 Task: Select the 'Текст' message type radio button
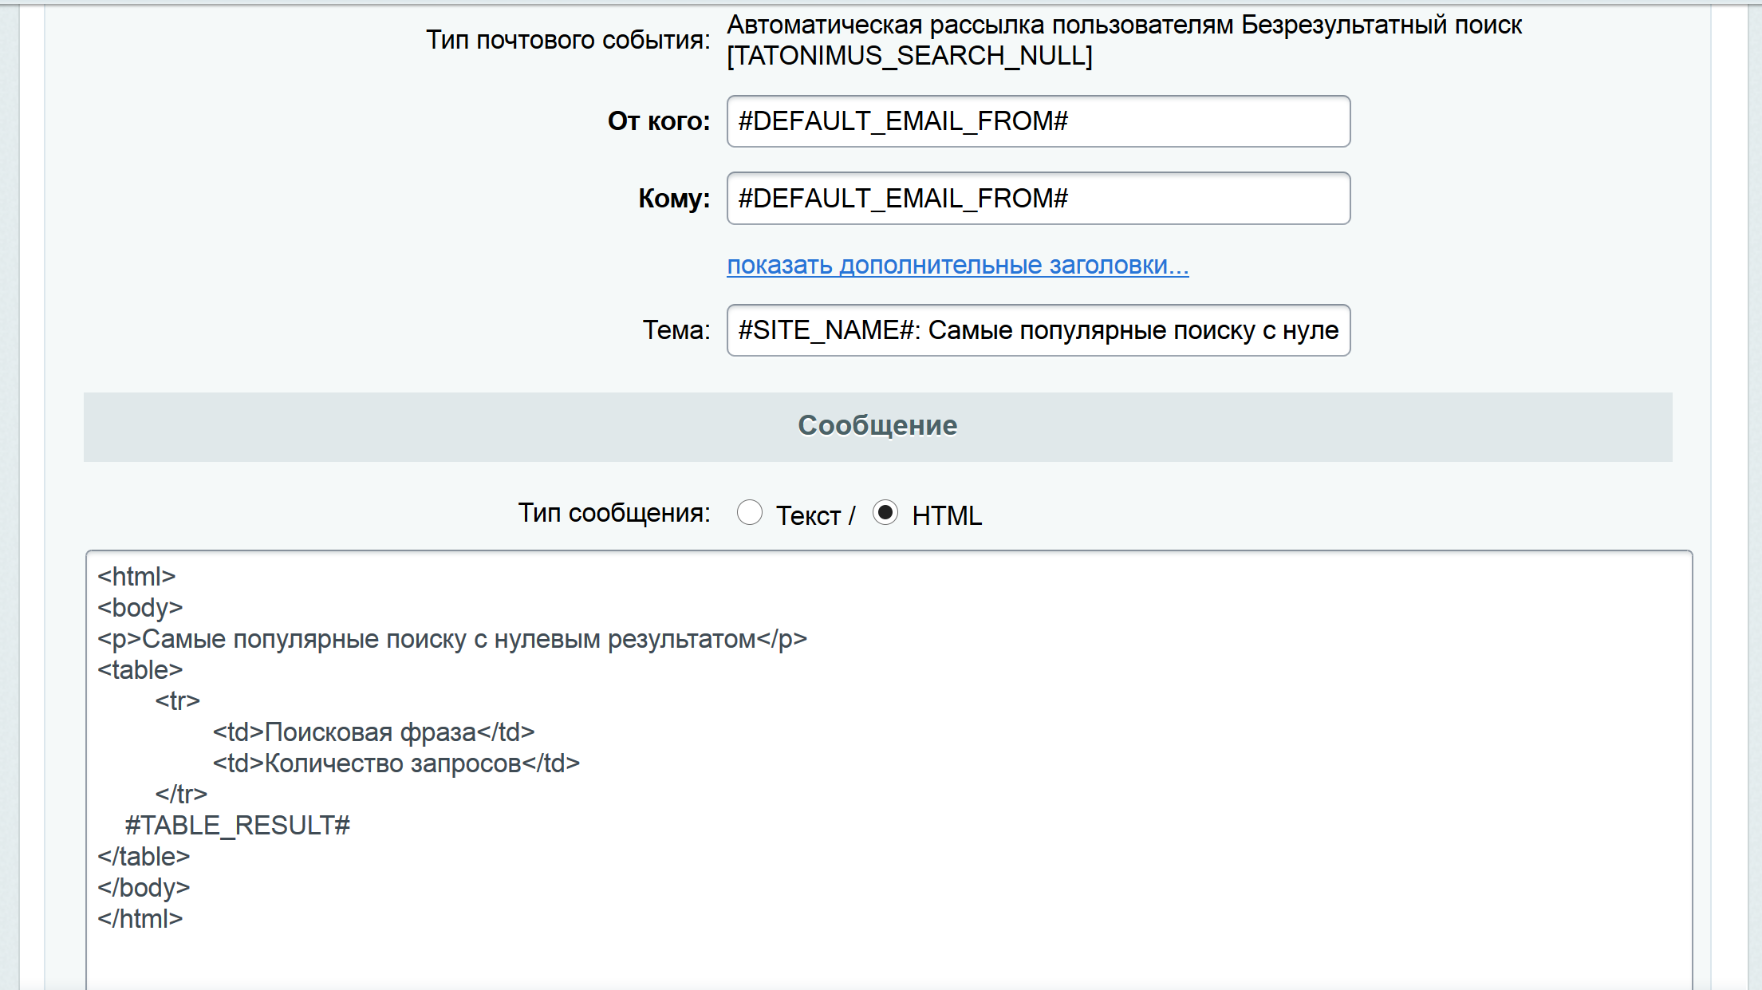[x=749, y=512]
